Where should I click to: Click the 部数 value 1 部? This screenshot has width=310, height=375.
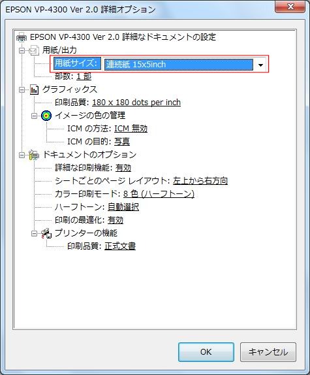point(84,76)
